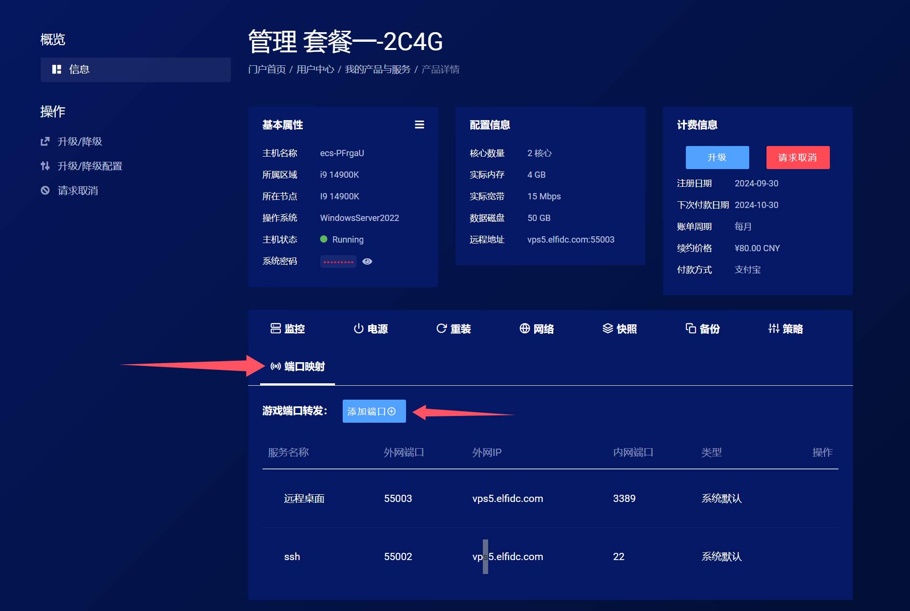Click the blue 升级 button
The width and height of the screenshot is (910, 611).
[x=717, y=158]
